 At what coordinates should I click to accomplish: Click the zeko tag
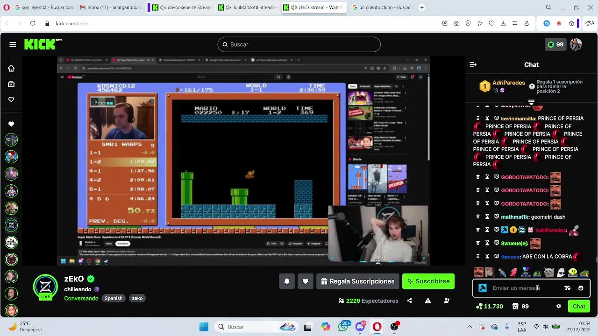(x=137, y=298)
